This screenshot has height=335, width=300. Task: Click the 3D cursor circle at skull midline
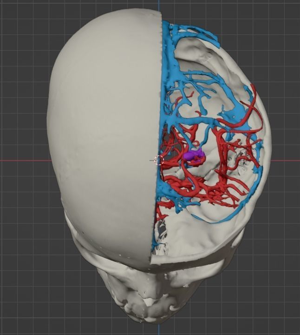pos(159,160)
